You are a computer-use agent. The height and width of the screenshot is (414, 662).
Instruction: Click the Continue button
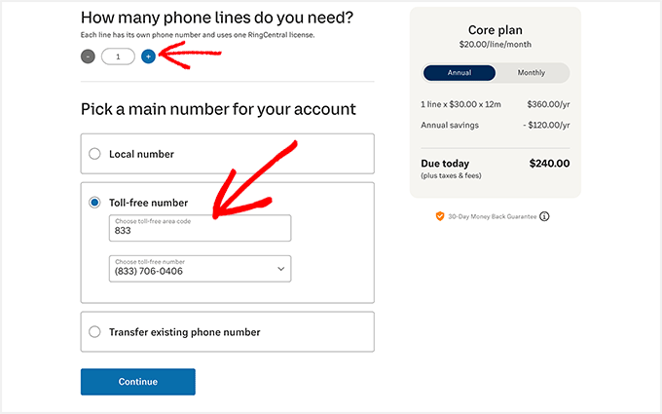(x=137, y=382)
